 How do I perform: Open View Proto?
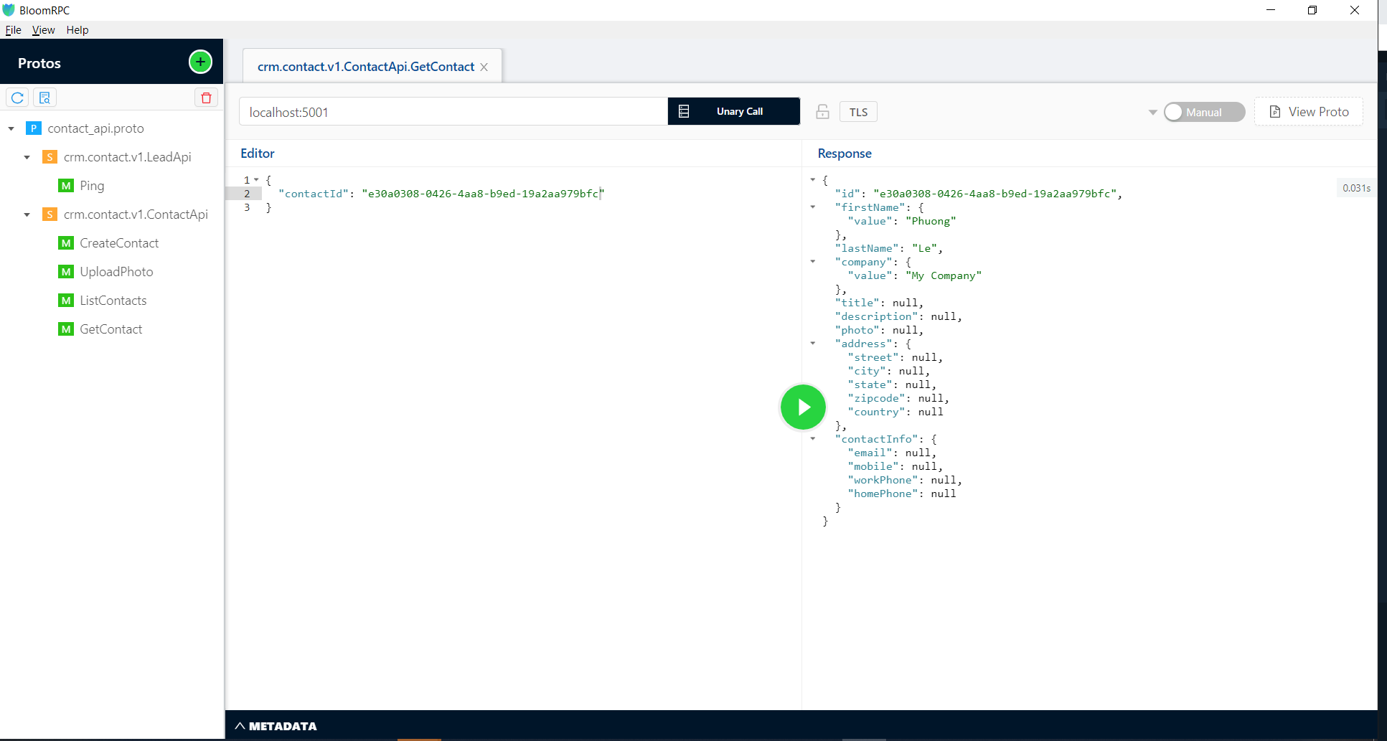[1309, 112]
